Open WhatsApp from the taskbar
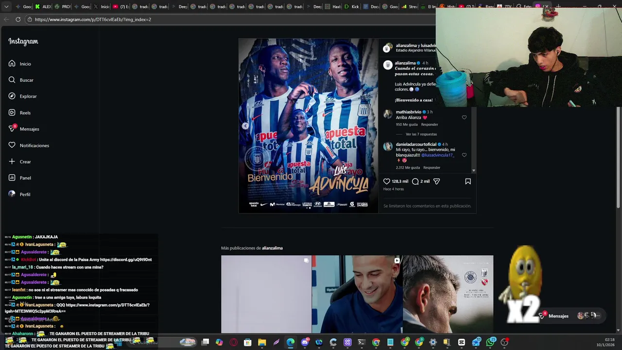Viewport: 622px width, 350px height. click(x=490, y=342)
